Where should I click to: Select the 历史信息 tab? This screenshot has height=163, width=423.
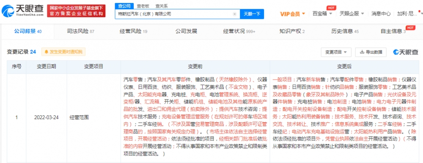(345, 32)
